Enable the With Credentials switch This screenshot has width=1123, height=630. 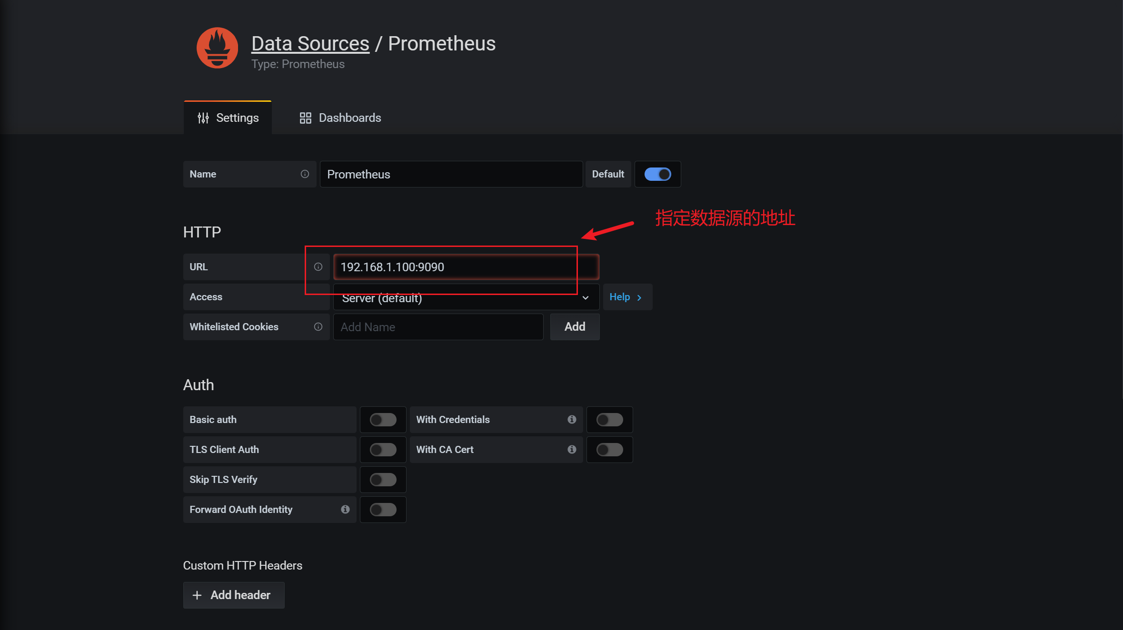610,420
